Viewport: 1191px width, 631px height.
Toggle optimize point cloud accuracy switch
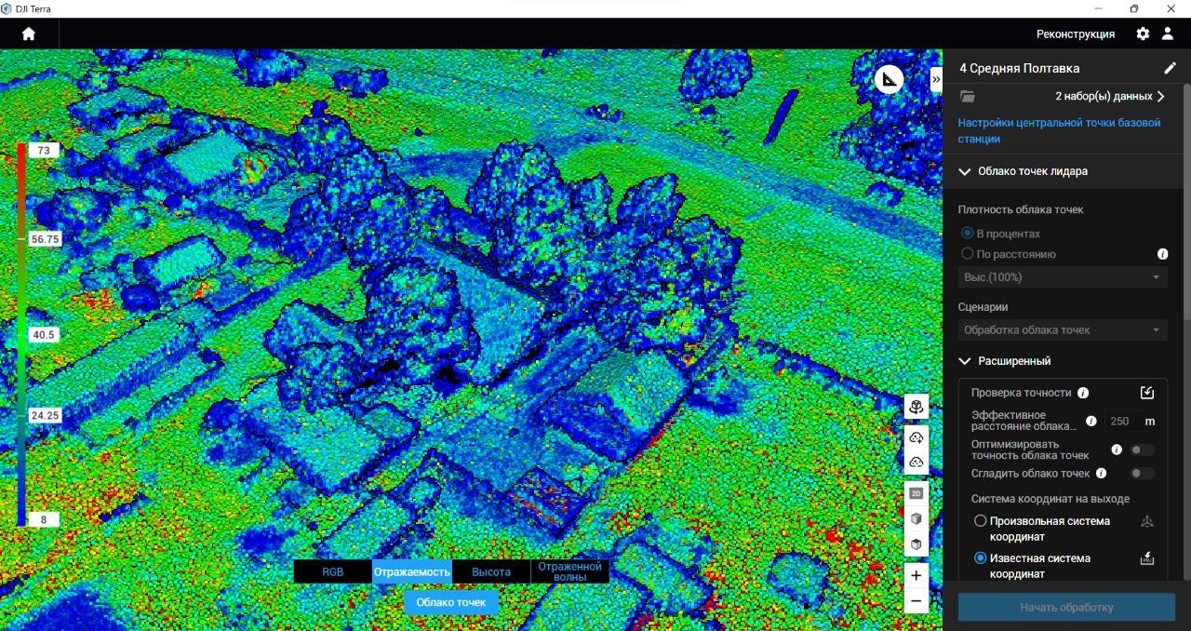tap(1142, 450)
